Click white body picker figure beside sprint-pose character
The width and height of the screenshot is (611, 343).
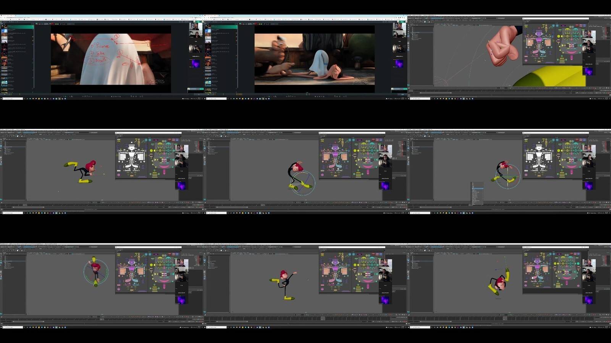coord(131,157)
